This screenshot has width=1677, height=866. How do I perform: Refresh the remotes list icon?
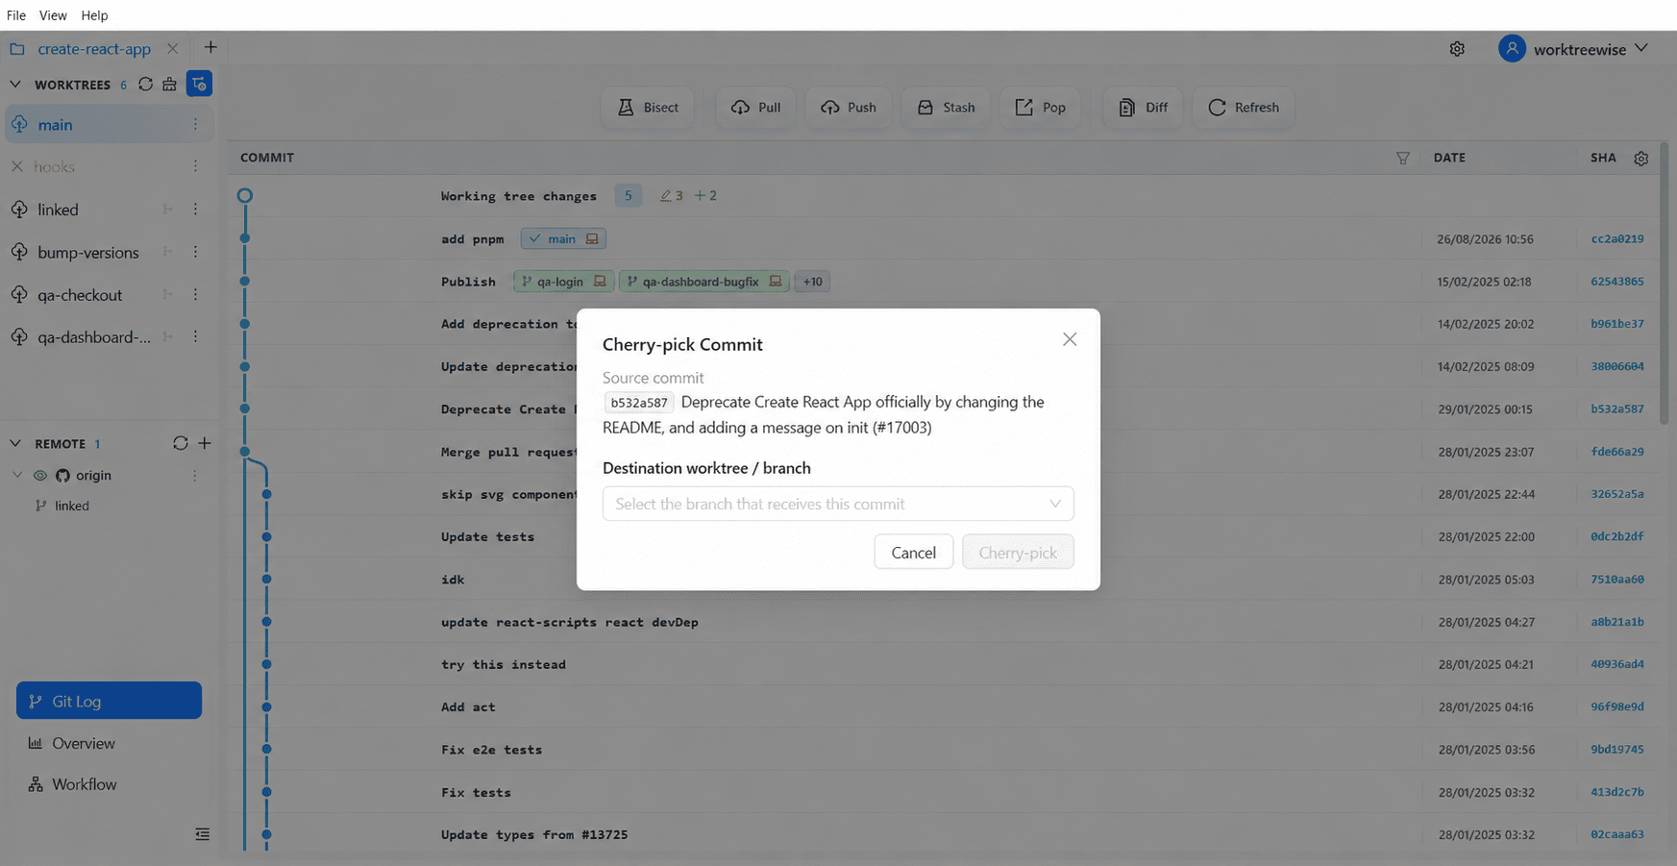tap(180, 443)
